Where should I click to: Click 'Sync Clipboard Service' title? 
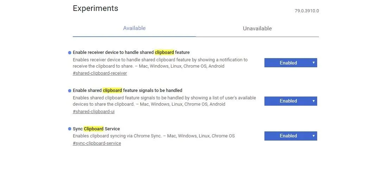(x=96, y=129)
